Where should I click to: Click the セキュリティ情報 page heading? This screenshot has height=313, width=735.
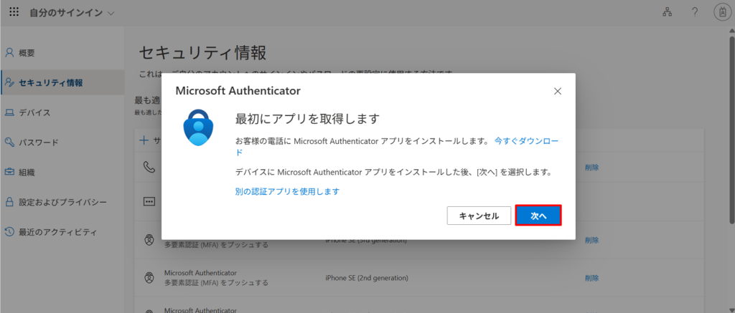point(203,52)
